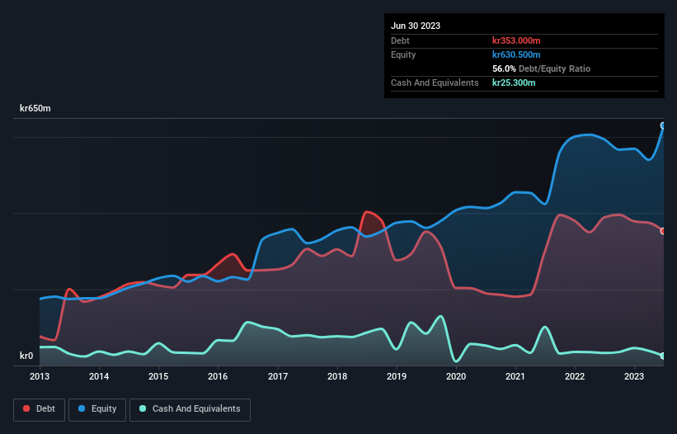This screenshot has height=434, width=677.
Task: Click the 2015 x-axis label
Action: pyautogui.click(x=158, y=376)
